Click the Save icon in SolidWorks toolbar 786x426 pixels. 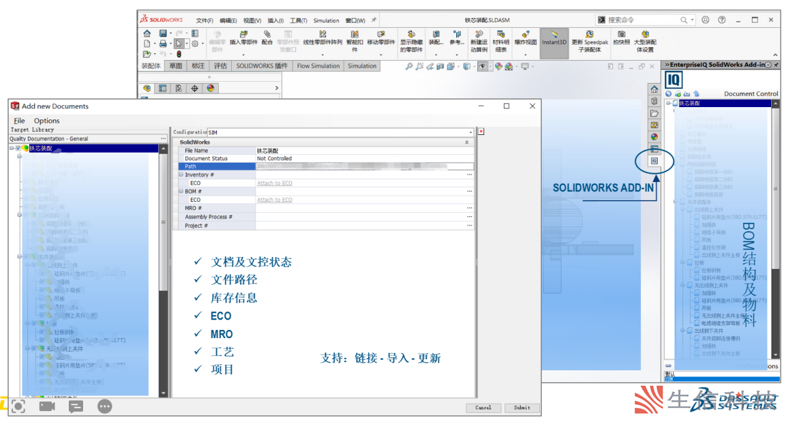pyautogui.click(x=162, y=33)
